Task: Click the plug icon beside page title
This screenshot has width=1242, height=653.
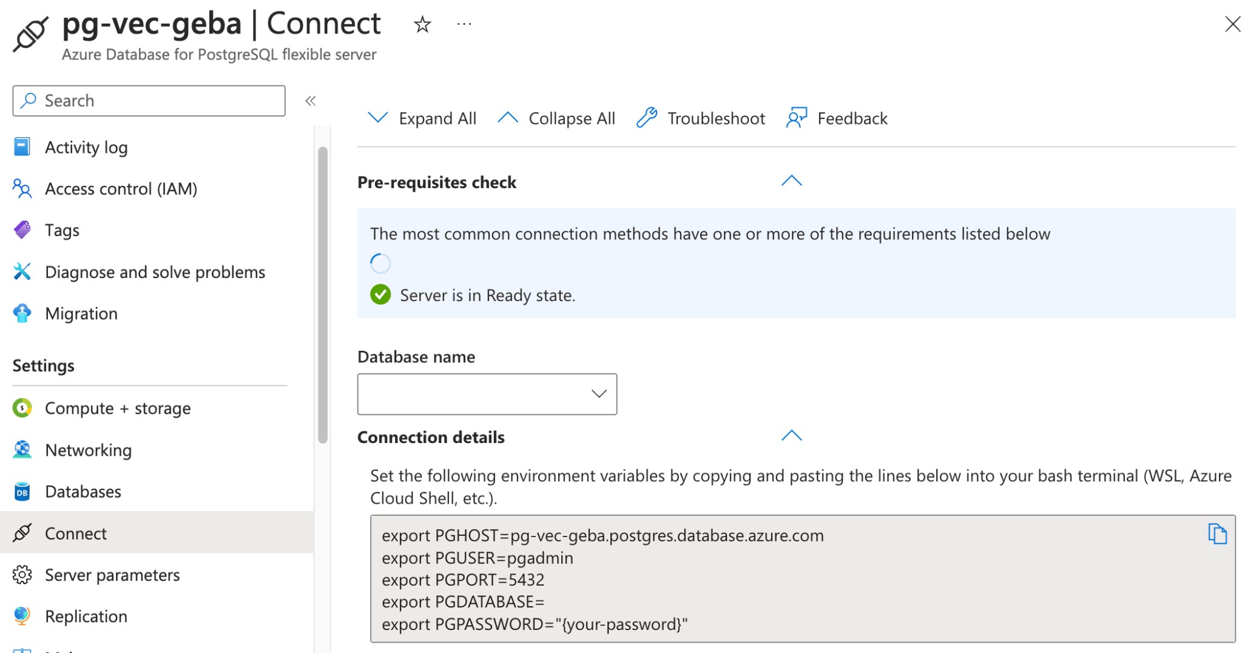Action: point(30,35)
